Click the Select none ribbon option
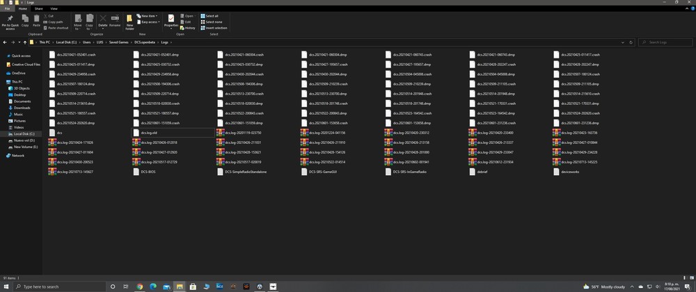The width and height of the screenshot is (696, 292). 212,22
